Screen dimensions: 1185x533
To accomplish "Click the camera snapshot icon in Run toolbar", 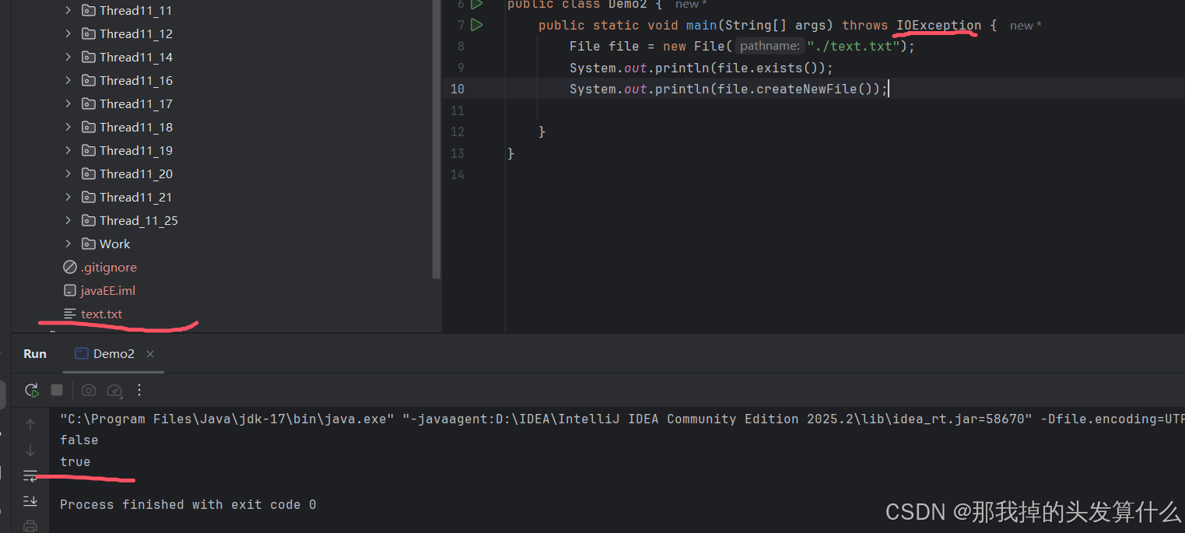I will [x=89, y=390].
